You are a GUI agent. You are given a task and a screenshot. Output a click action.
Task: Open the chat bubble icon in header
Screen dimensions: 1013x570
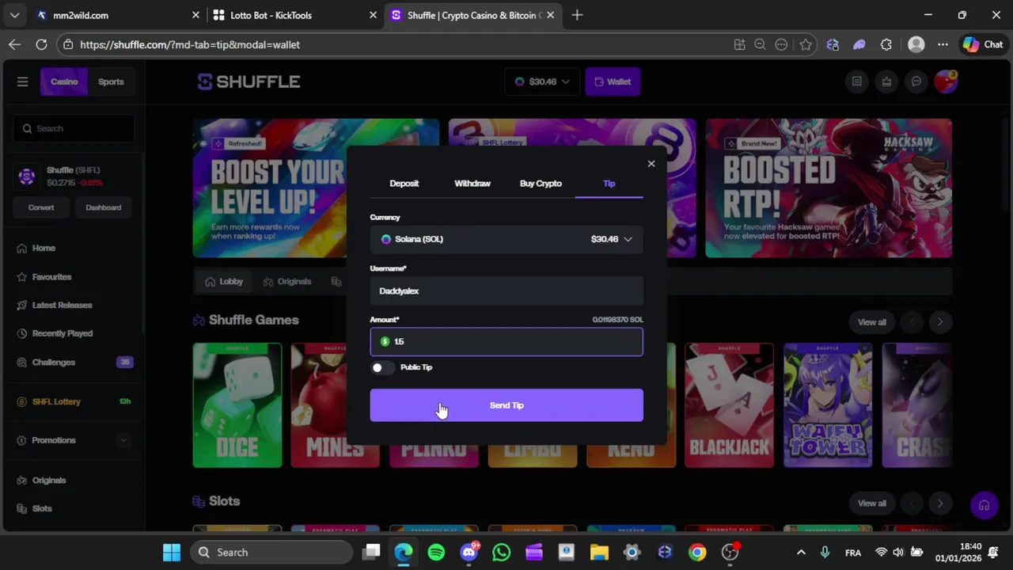point(916,82)
